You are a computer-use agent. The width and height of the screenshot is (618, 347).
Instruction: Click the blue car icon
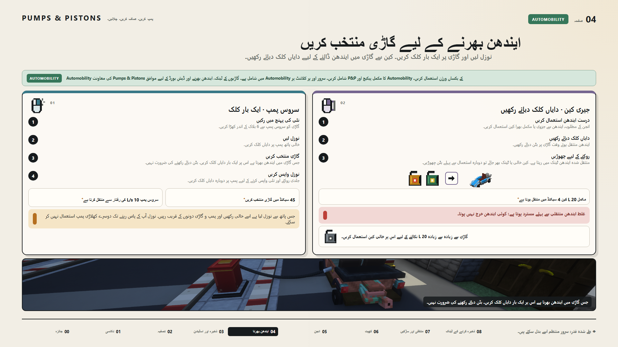click(x=481, y=179)
